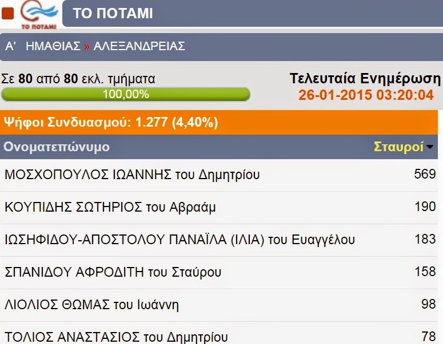Click the 569 crosses vote count

(425, 174)
